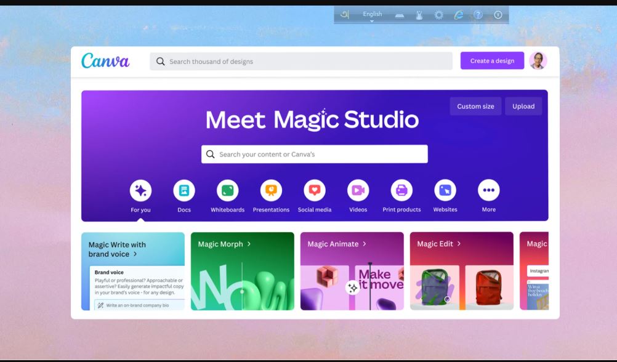
Task: Open the Docs category
Action: click(x=183, y=190)
